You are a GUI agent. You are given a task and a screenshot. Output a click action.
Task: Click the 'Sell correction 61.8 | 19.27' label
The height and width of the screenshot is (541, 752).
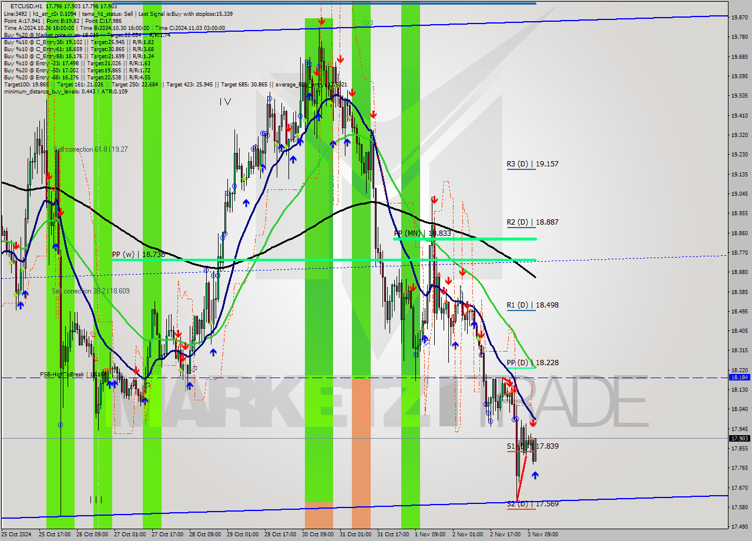[90, 149]
